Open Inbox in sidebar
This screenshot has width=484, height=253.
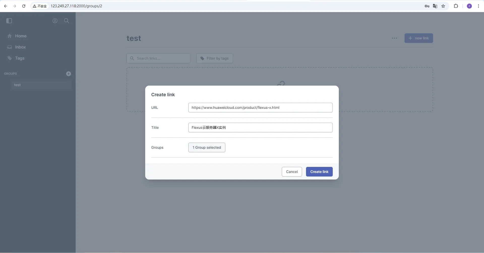[20, 47]
